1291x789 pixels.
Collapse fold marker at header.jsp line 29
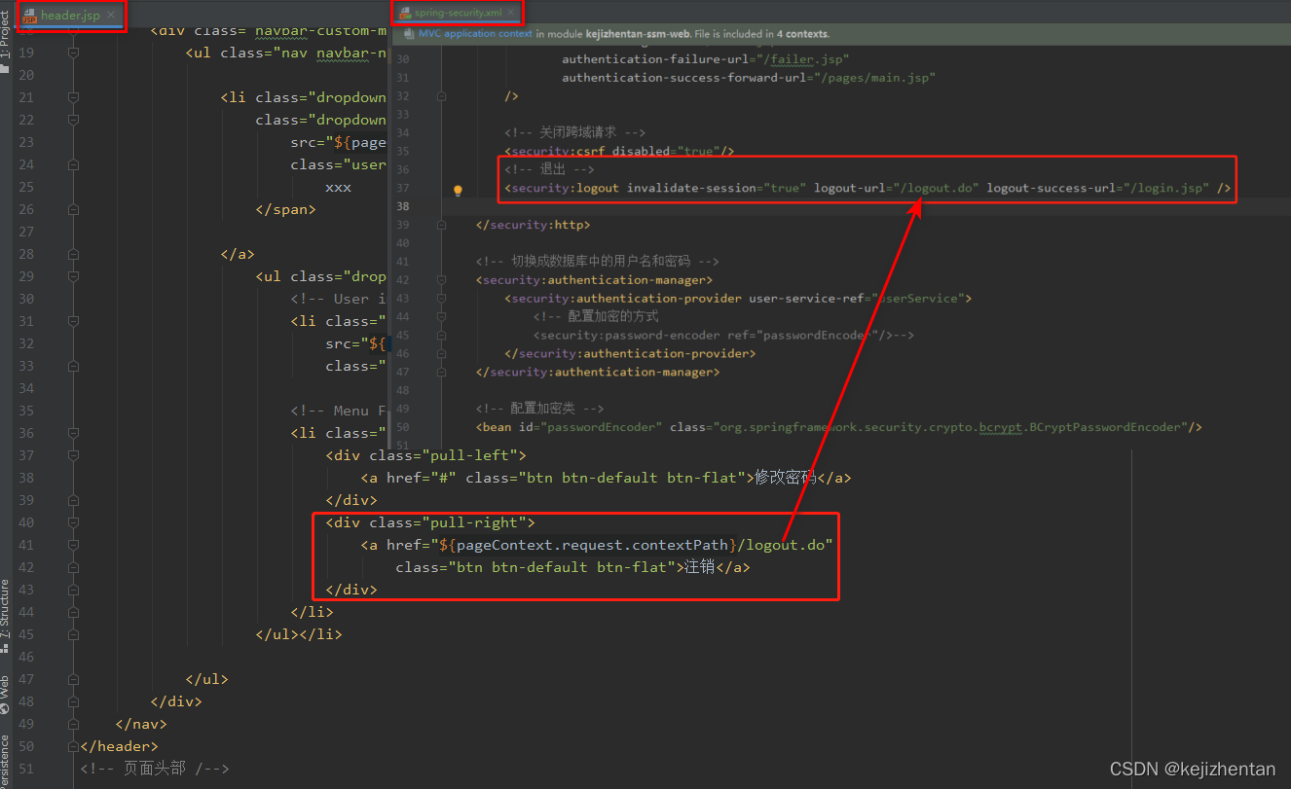pyautogui.click(x=73, y=276)
